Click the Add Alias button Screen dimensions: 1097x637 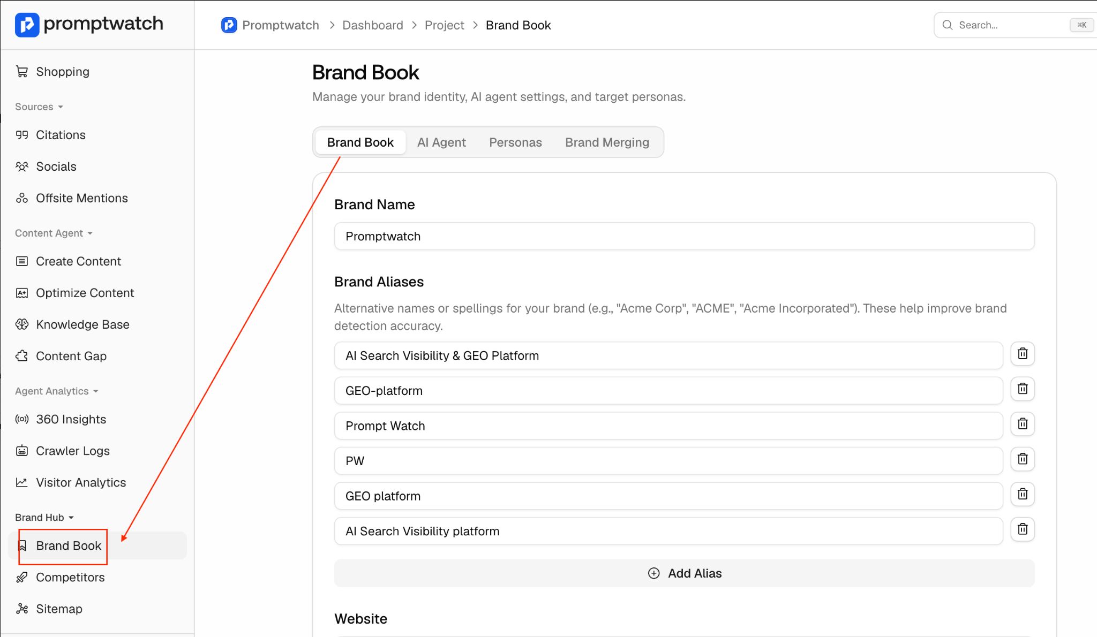[685, 573]
